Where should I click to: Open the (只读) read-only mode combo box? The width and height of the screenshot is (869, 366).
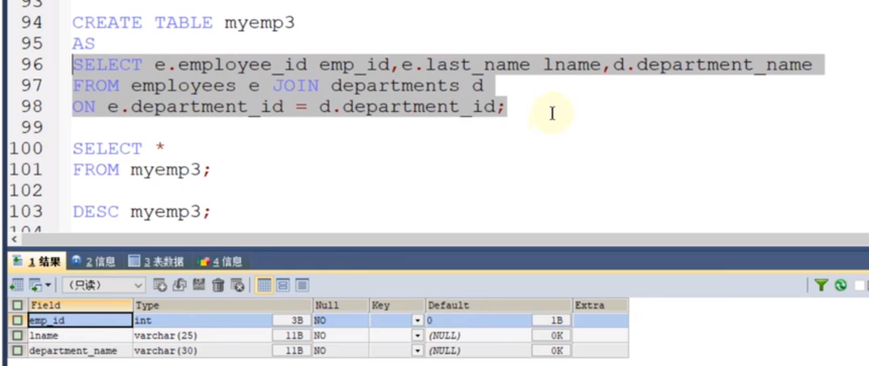(104, 285)
